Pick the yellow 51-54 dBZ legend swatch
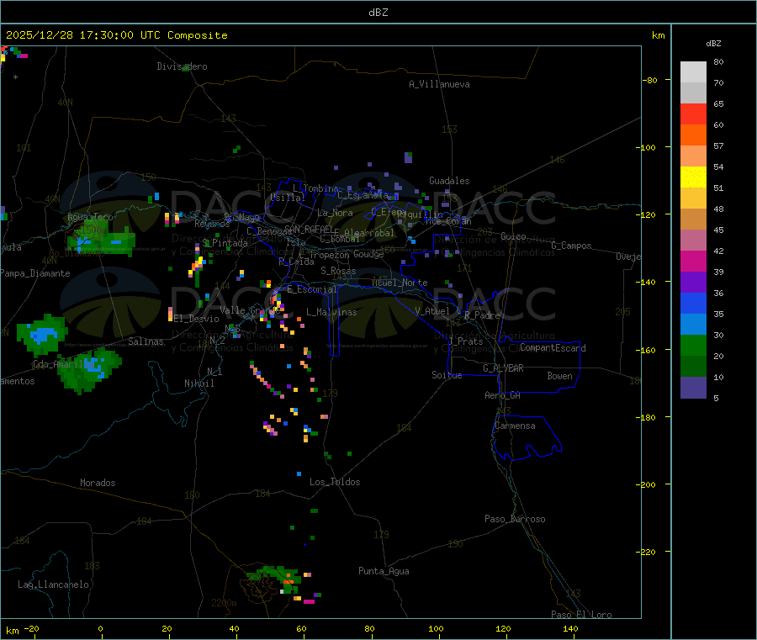 click(x=693, y=177)
